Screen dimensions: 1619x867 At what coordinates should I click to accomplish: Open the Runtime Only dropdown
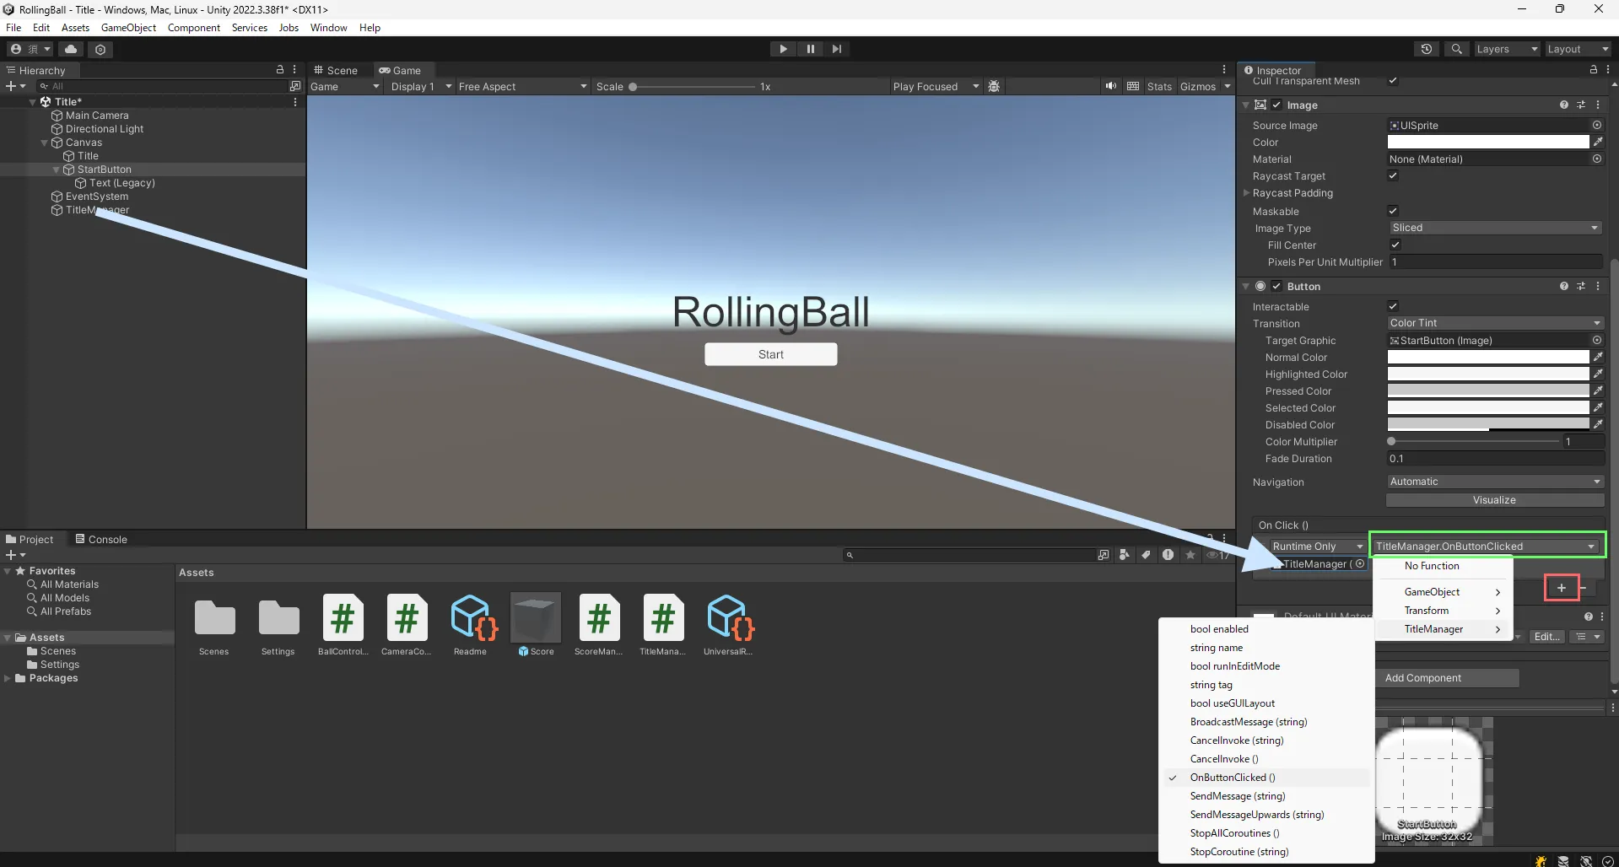pyautogui.click(x=1316, y=547)
